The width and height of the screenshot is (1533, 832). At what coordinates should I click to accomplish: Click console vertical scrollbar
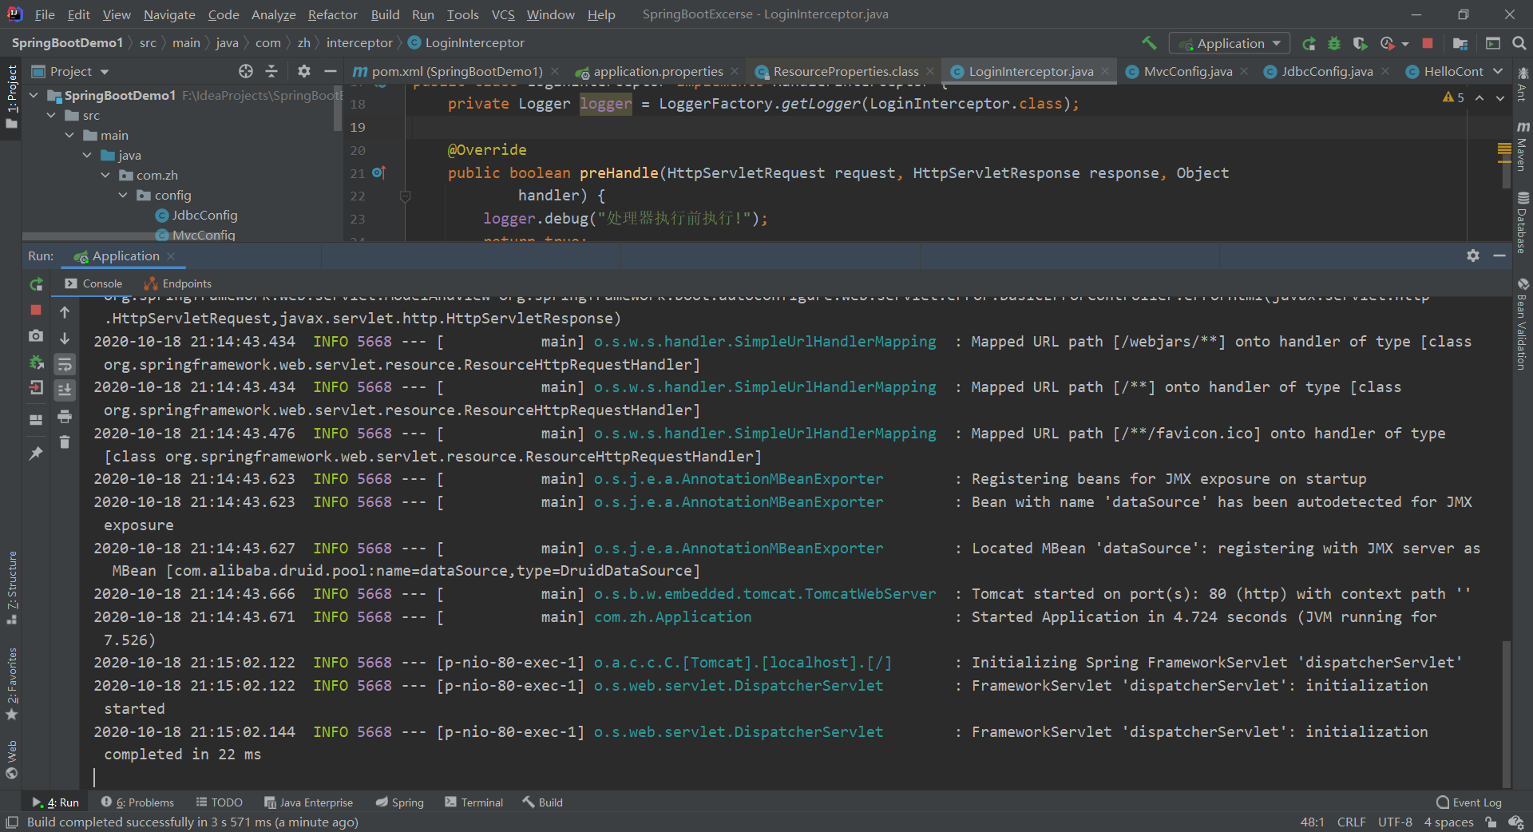pos(1507,713)
